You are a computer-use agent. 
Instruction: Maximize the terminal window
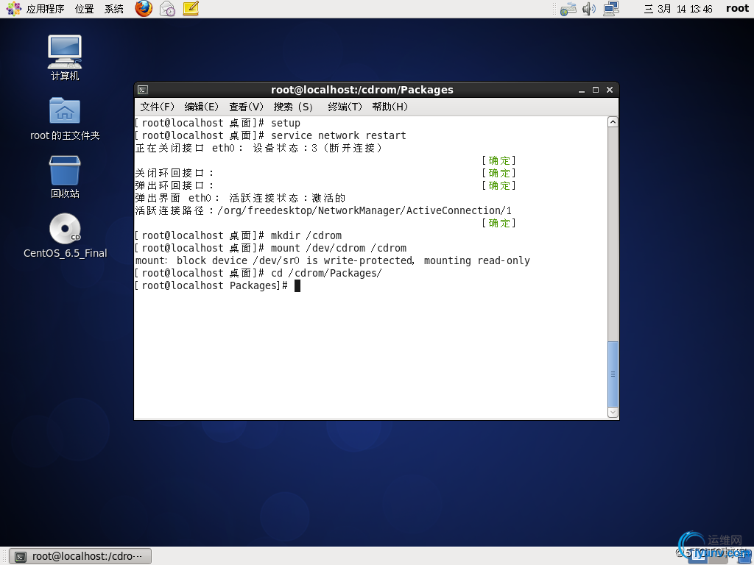(x=596, y=90)
